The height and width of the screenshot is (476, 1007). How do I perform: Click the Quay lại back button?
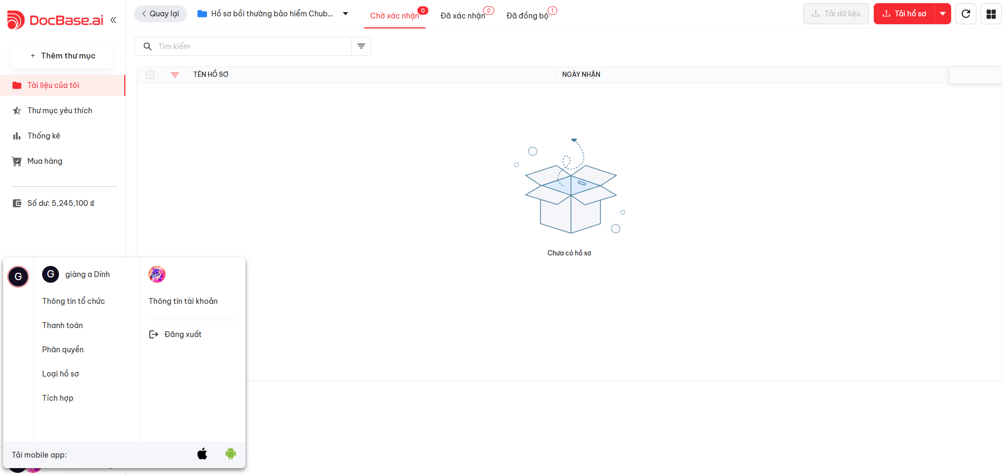pyautogui.click(x=161, y=14)
